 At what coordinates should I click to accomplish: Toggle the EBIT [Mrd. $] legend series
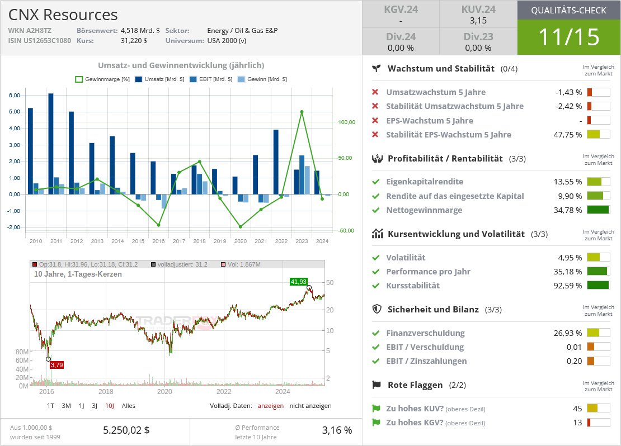[211, 79]
